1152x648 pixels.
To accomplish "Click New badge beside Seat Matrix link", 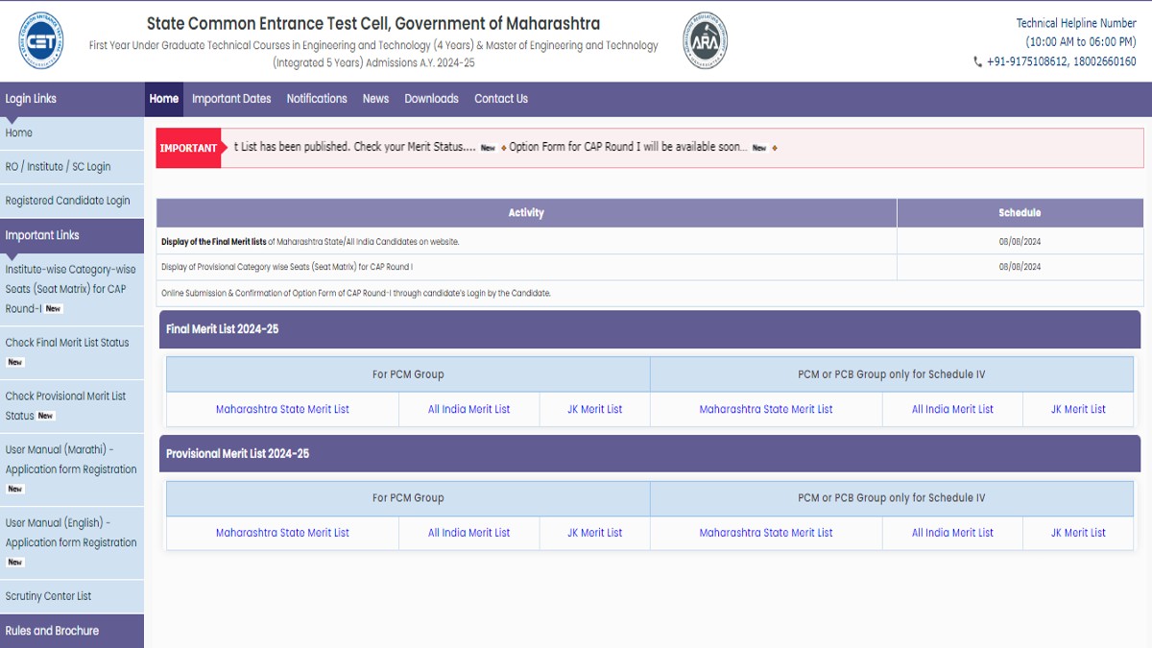I will tap(54, 309).
